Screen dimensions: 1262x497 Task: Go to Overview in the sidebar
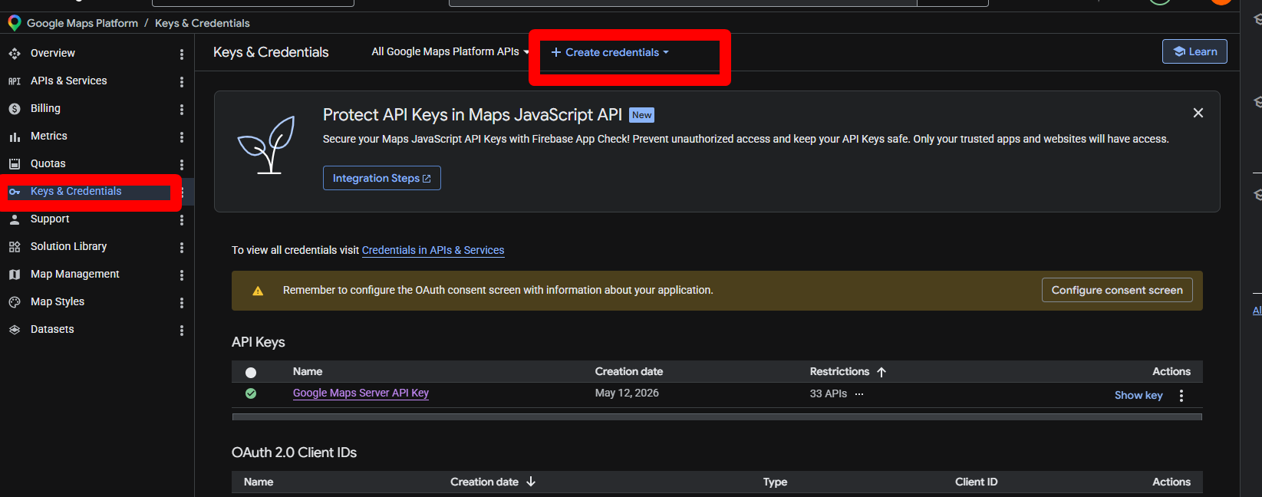click(x=53, y=53)
